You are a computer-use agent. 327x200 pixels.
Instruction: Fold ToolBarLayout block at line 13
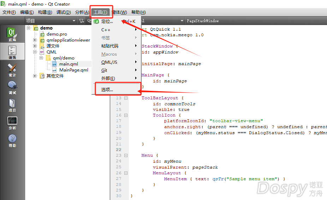tap(126, 98)
